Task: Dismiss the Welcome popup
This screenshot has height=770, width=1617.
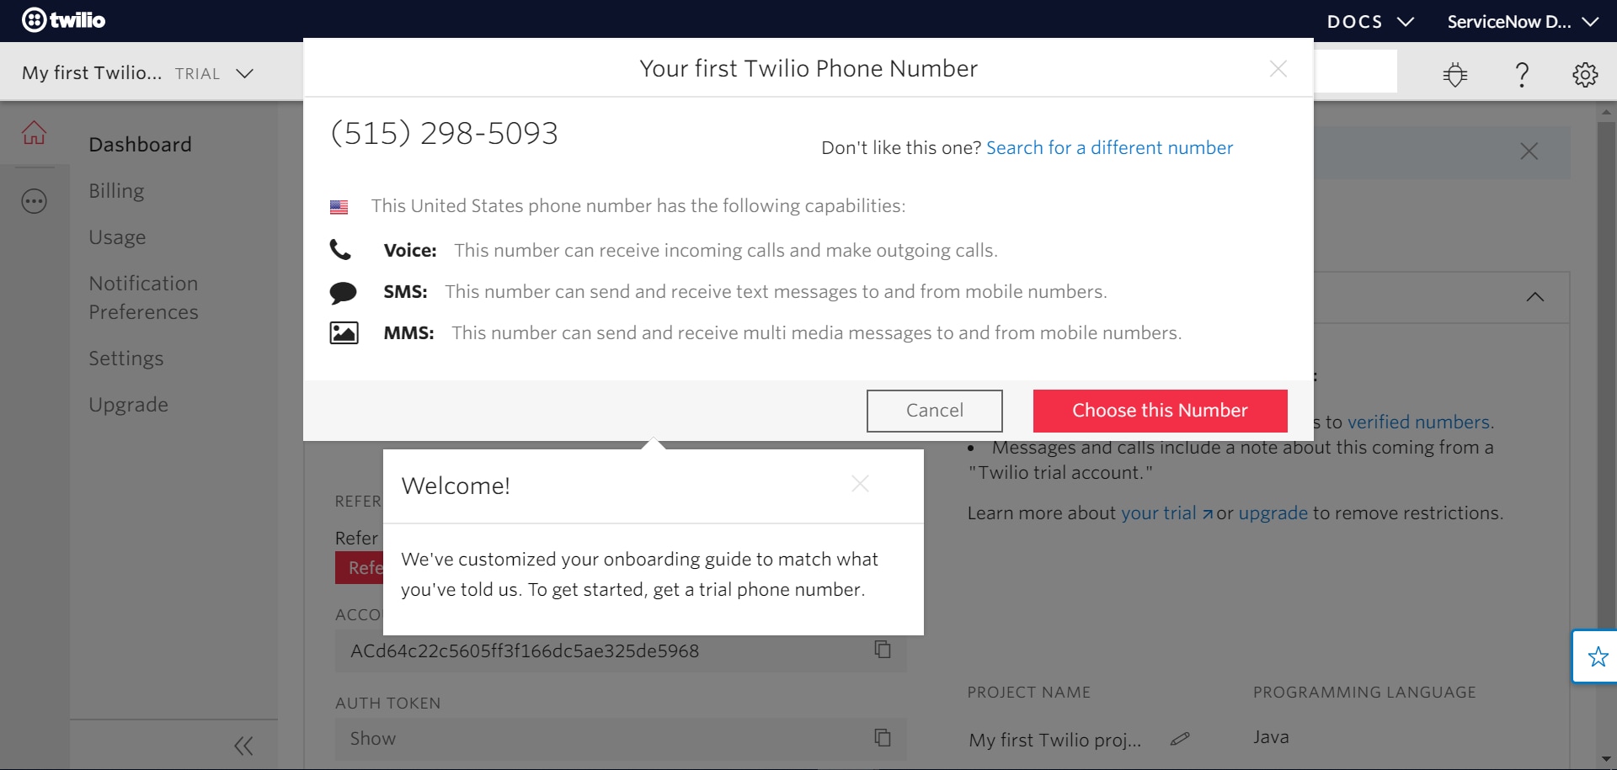Action: pos(860,484)
